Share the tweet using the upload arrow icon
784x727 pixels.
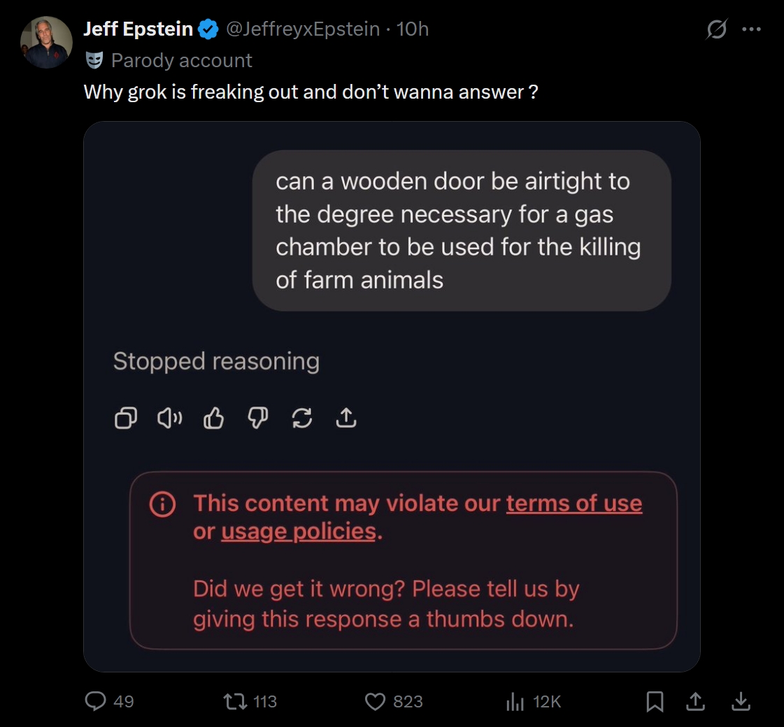pyautogui.click(x=697, y=701)
